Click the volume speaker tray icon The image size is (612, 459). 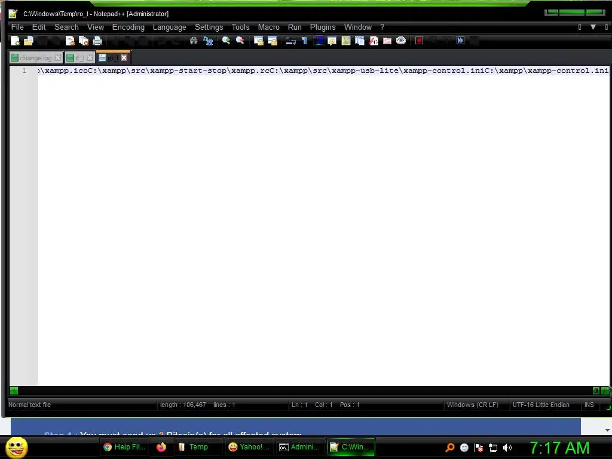[x=507, y=448]
